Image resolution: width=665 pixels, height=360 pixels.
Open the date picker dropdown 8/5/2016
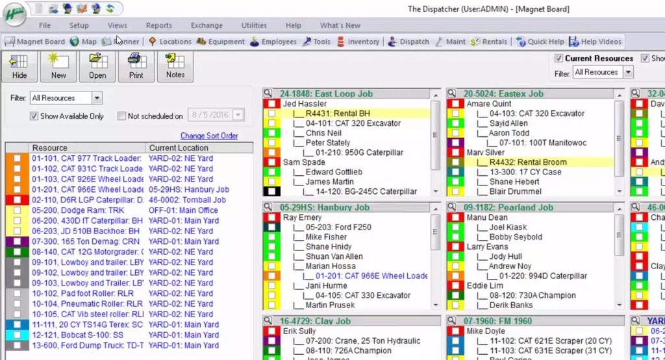(238, 115)
